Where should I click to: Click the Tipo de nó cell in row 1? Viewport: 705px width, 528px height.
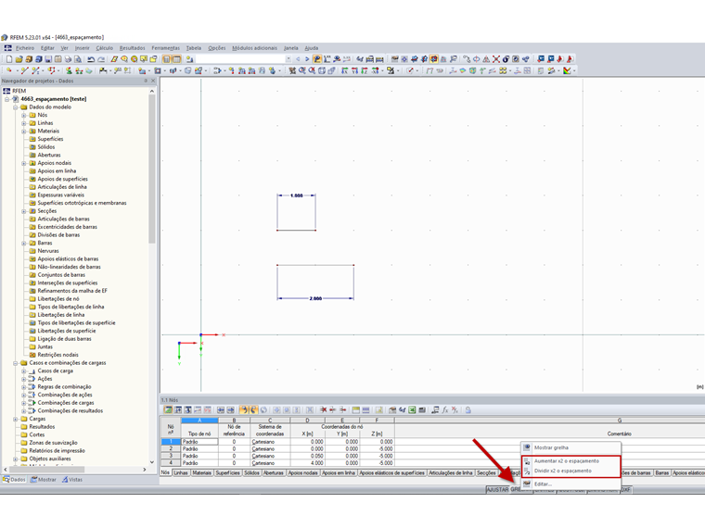pos(199,442)
